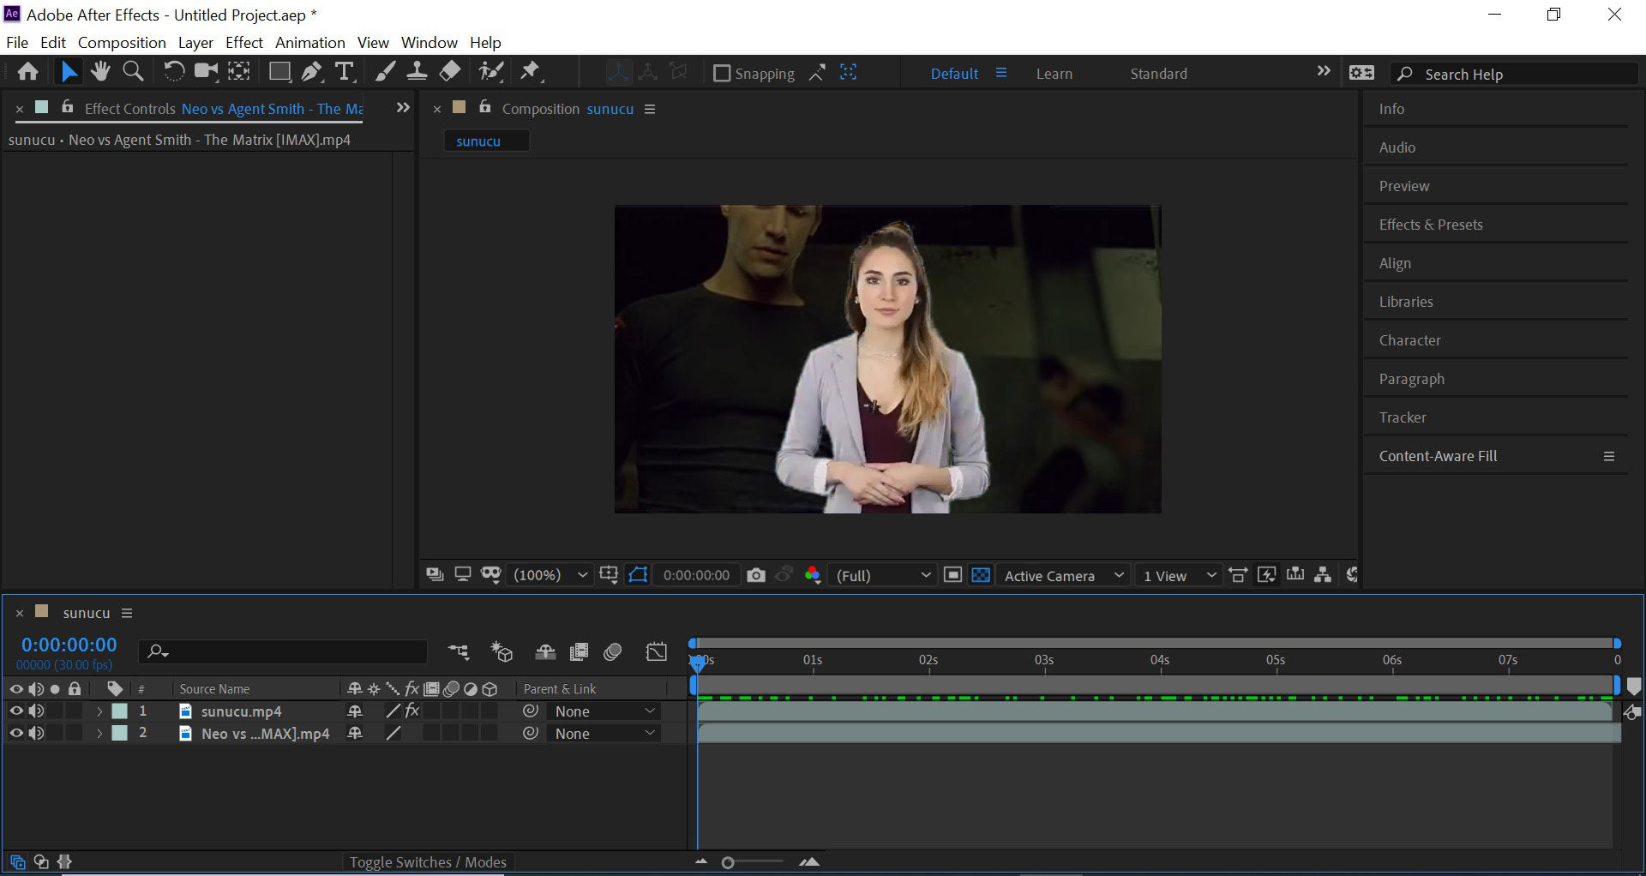
Task: Select the Rotation tool
Action: pos(173,72)
